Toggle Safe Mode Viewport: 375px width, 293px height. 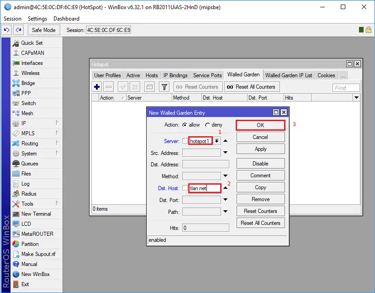click(x=44, y=30)
